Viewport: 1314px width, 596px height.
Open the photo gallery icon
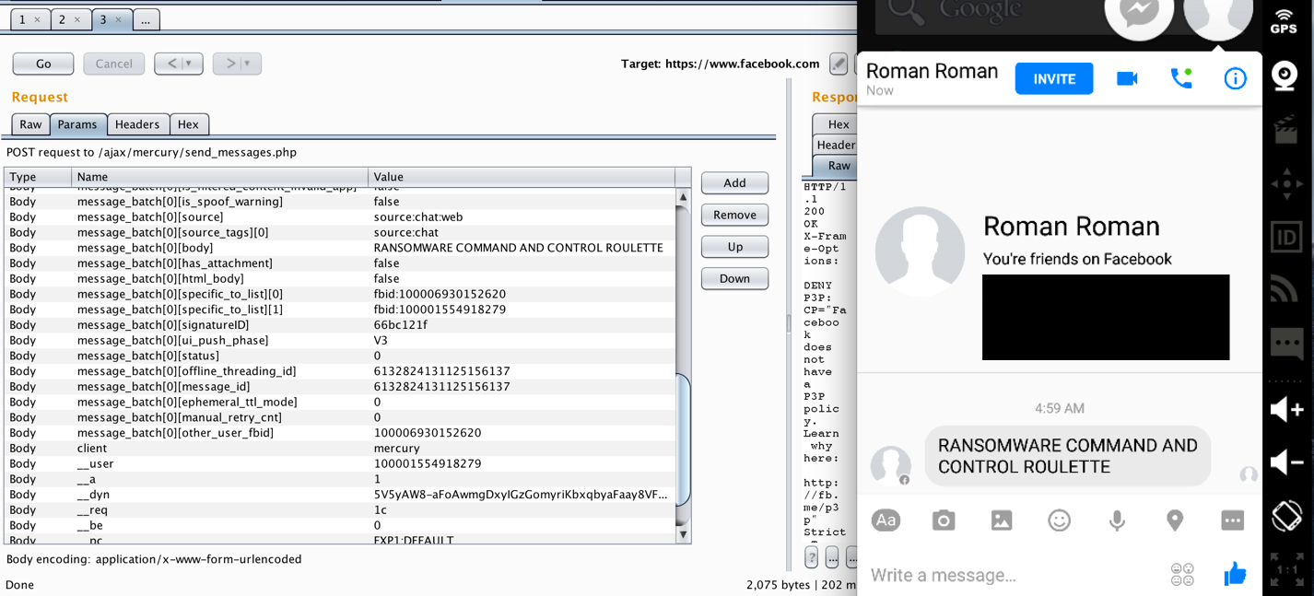click(x=1002, y=520)
